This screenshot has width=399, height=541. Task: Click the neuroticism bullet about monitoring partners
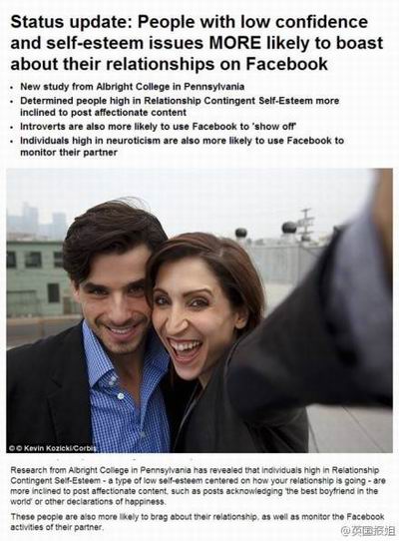point(182,146)
